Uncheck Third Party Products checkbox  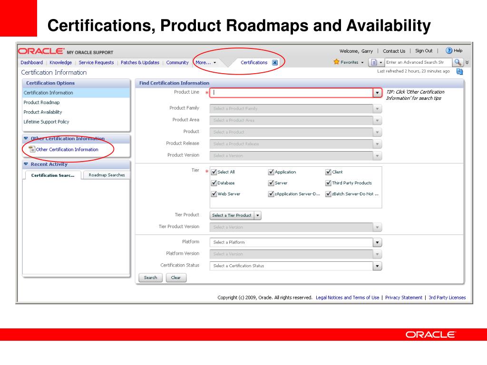click(328, 183)
